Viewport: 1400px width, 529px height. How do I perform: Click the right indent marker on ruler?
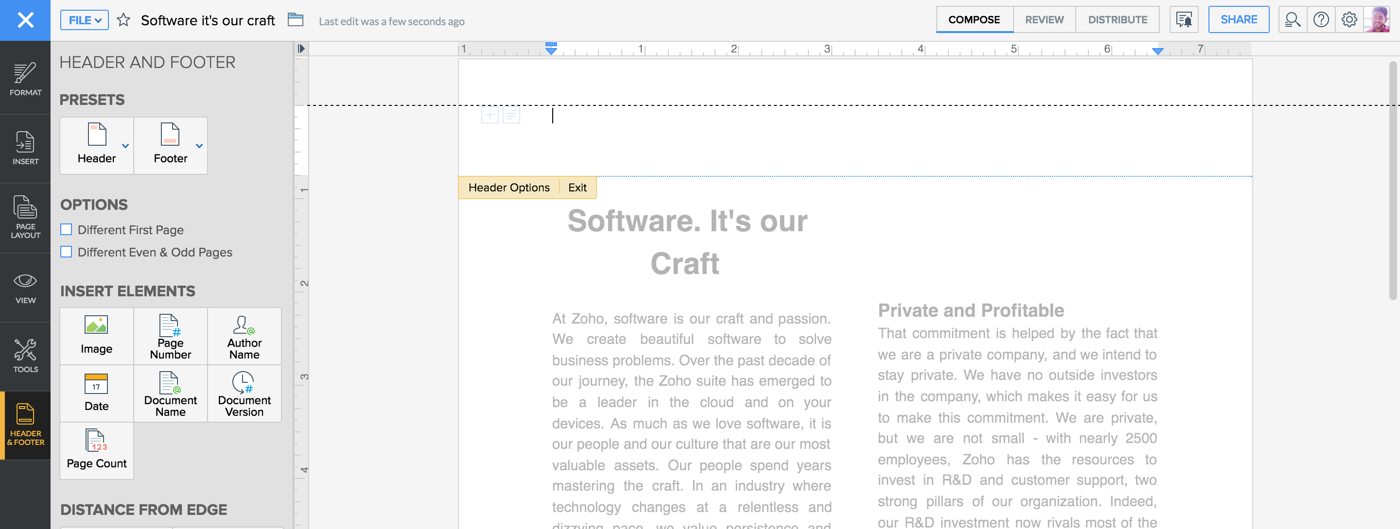1157,51
